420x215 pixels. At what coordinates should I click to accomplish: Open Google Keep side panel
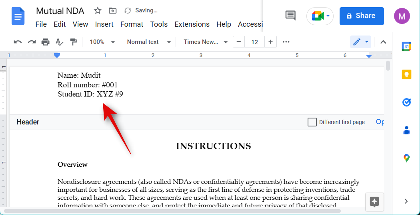[406, 75]
